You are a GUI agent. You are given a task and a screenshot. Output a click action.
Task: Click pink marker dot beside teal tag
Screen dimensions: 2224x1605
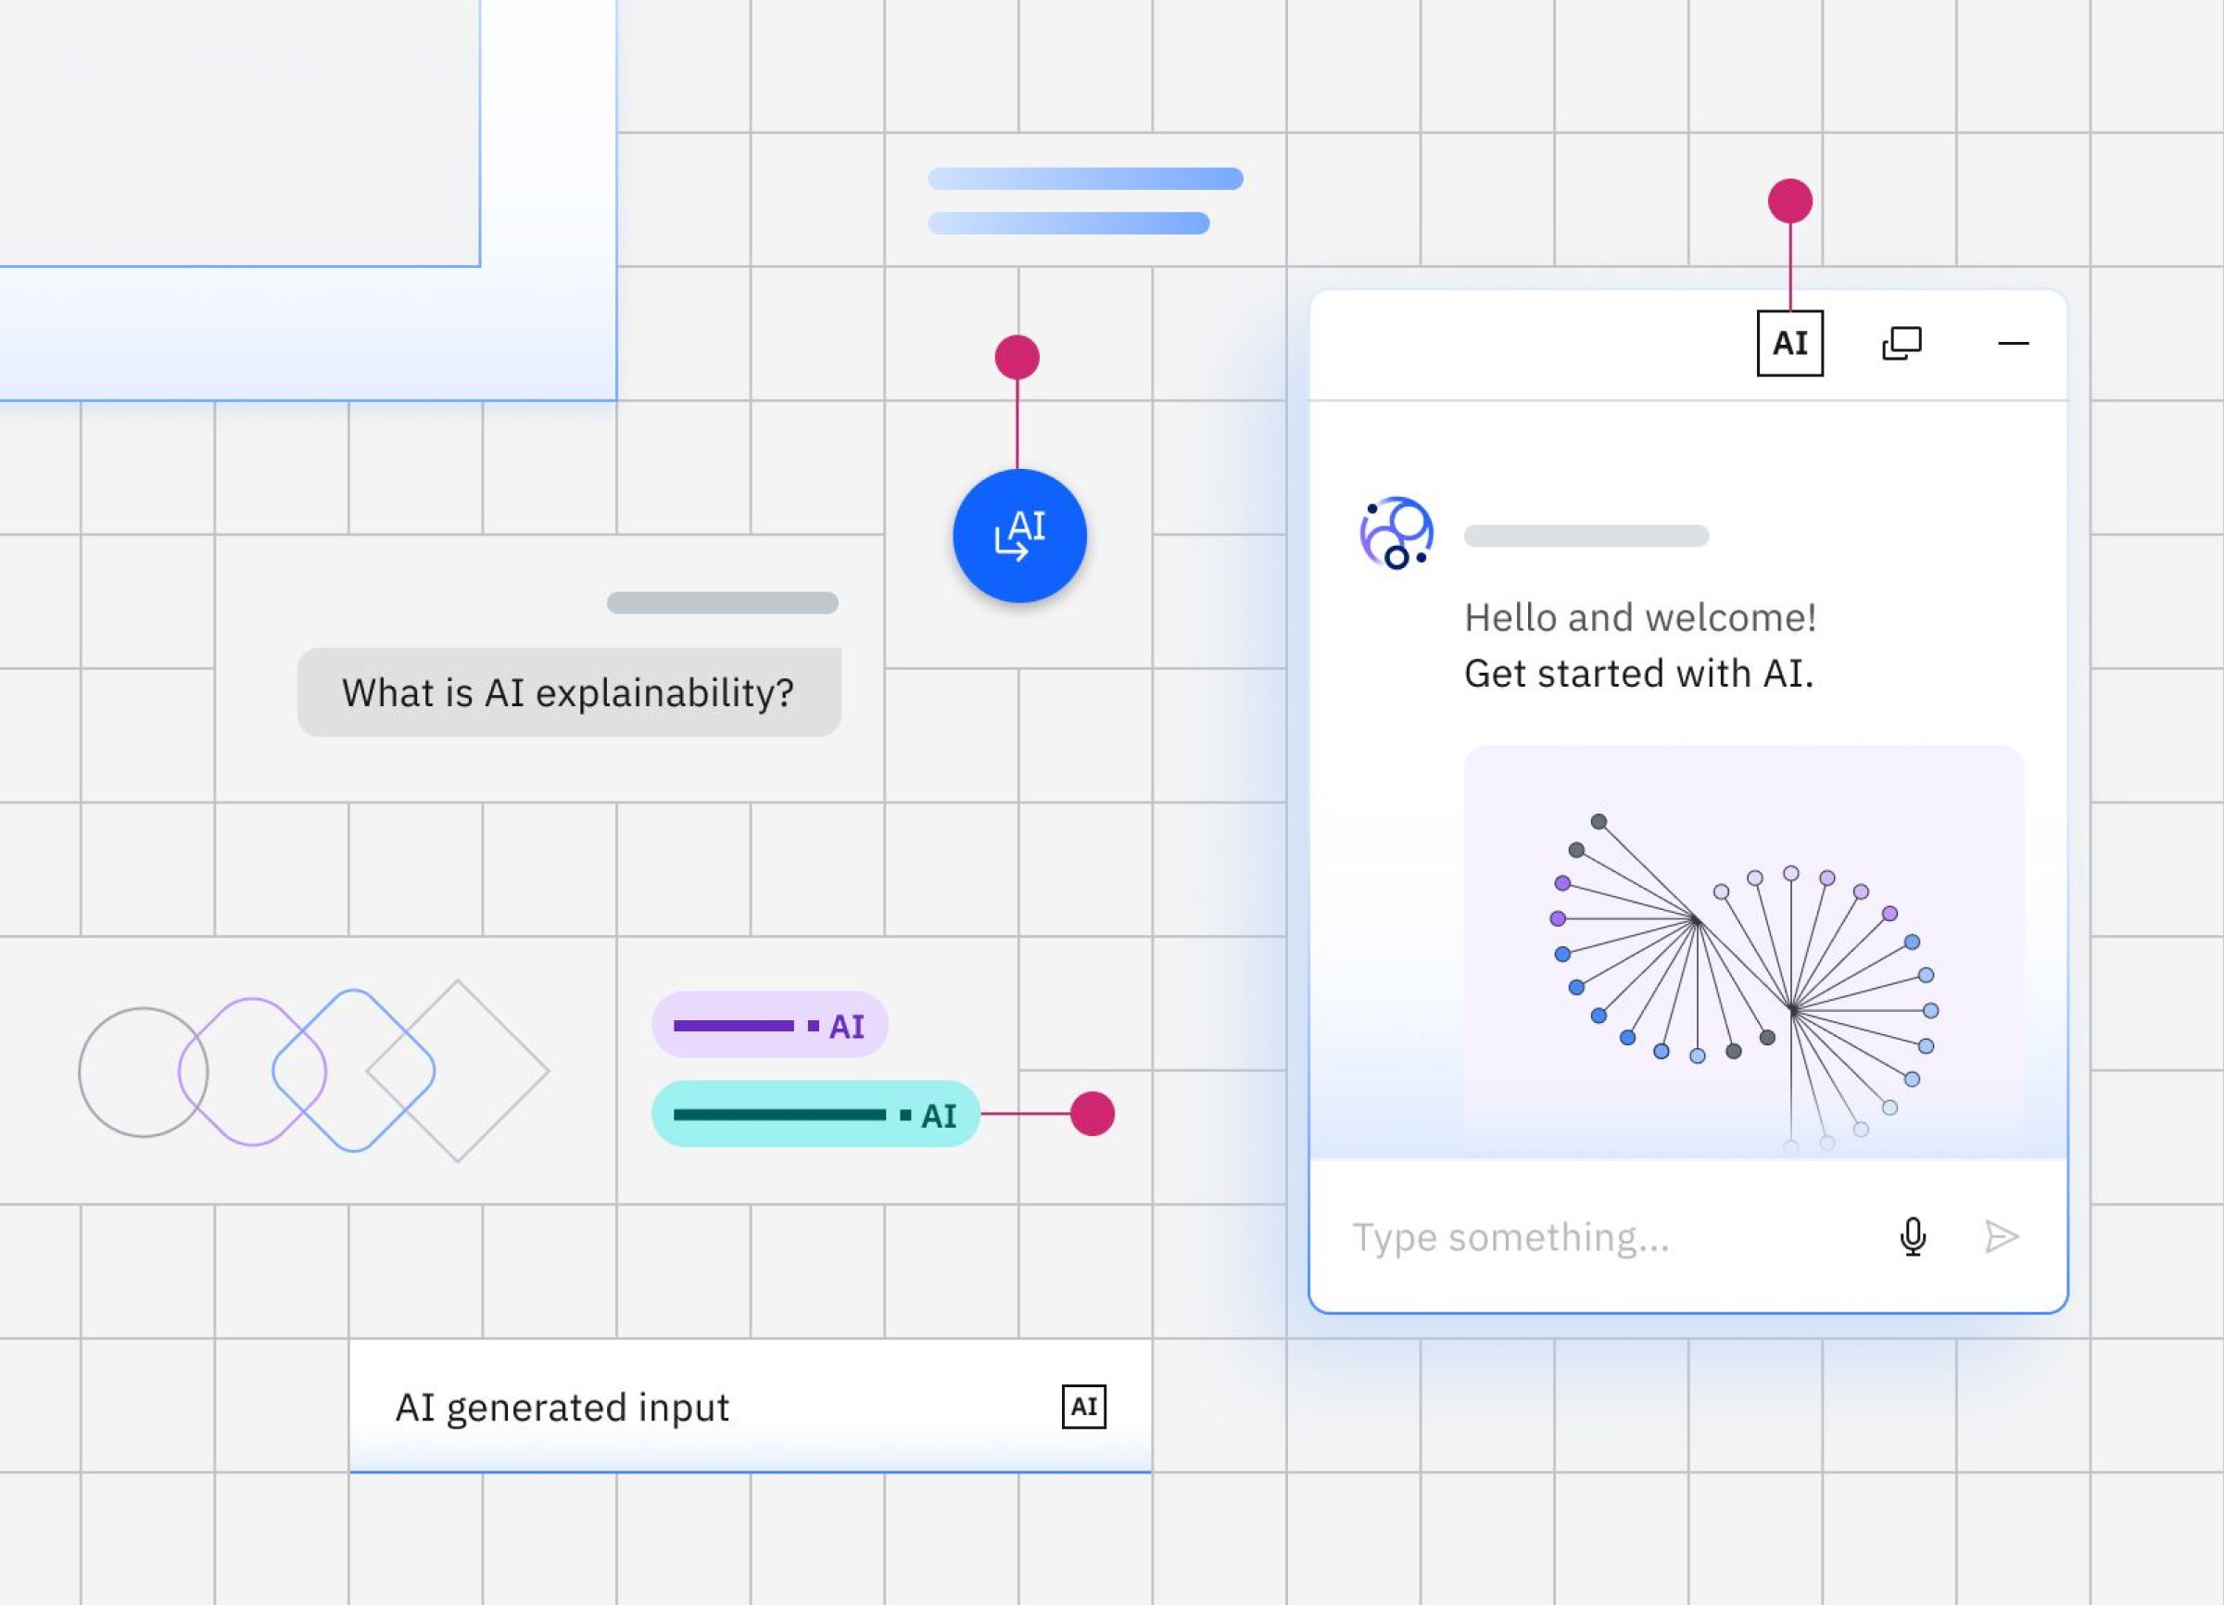1092,1114
